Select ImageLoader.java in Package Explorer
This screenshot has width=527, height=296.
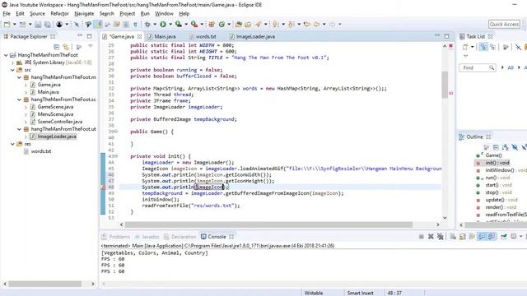point(57,136)
